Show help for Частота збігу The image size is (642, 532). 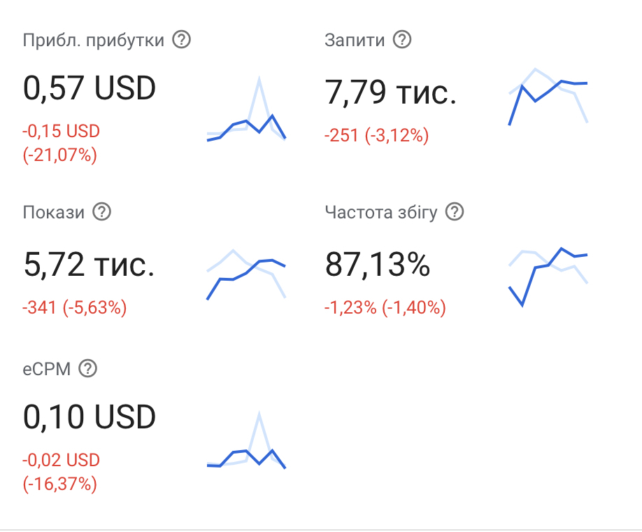455,211
